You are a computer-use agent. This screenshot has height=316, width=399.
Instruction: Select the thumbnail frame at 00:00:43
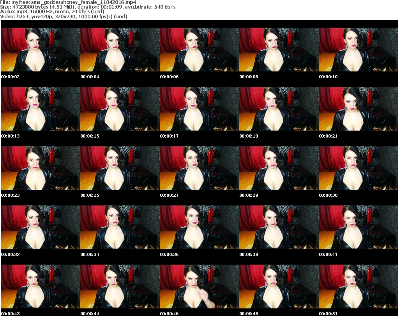click(x=41, y=286)
